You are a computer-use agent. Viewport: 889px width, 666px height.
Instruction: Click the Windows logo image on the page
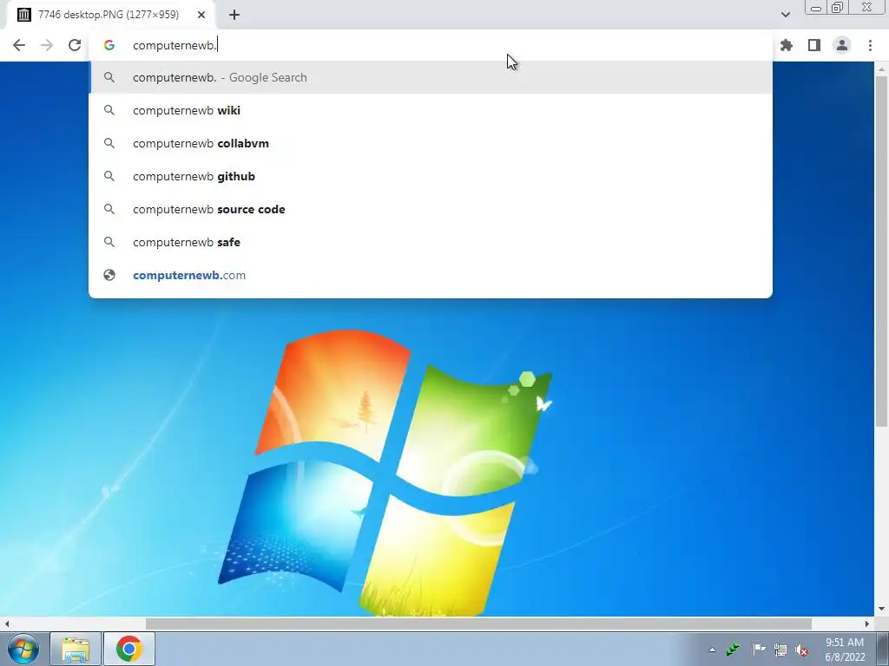point(385,473)
